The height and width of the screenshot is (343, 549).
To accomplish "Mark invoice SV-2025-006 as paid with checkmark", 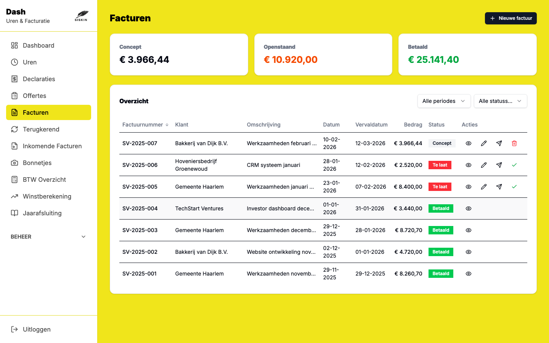I will (514, 165).
